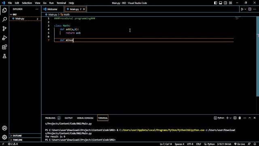Expand the Timeline section
This screenshot has width=259, height=146.
(x=25, y=140)
